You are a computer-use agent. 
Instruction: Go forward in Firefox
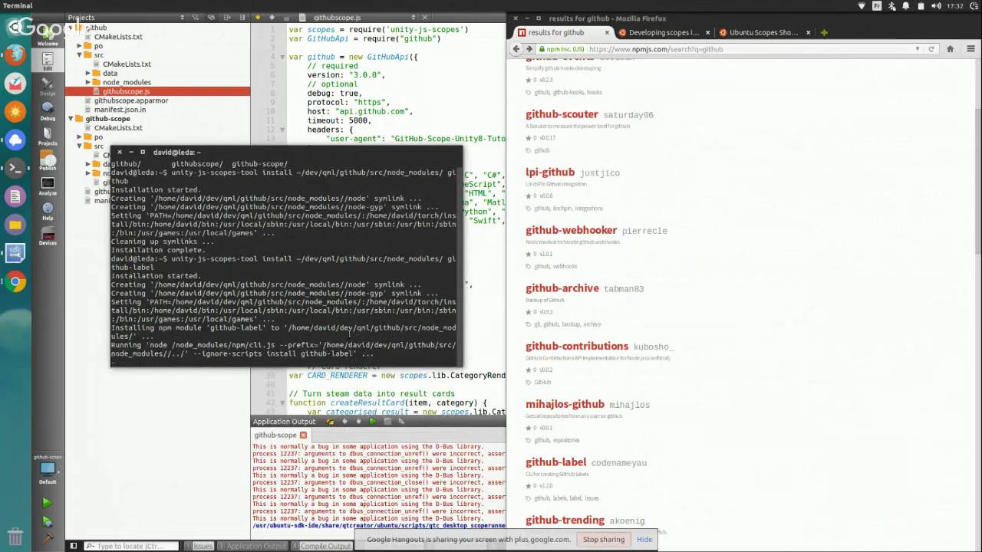[x=529, y=49]
